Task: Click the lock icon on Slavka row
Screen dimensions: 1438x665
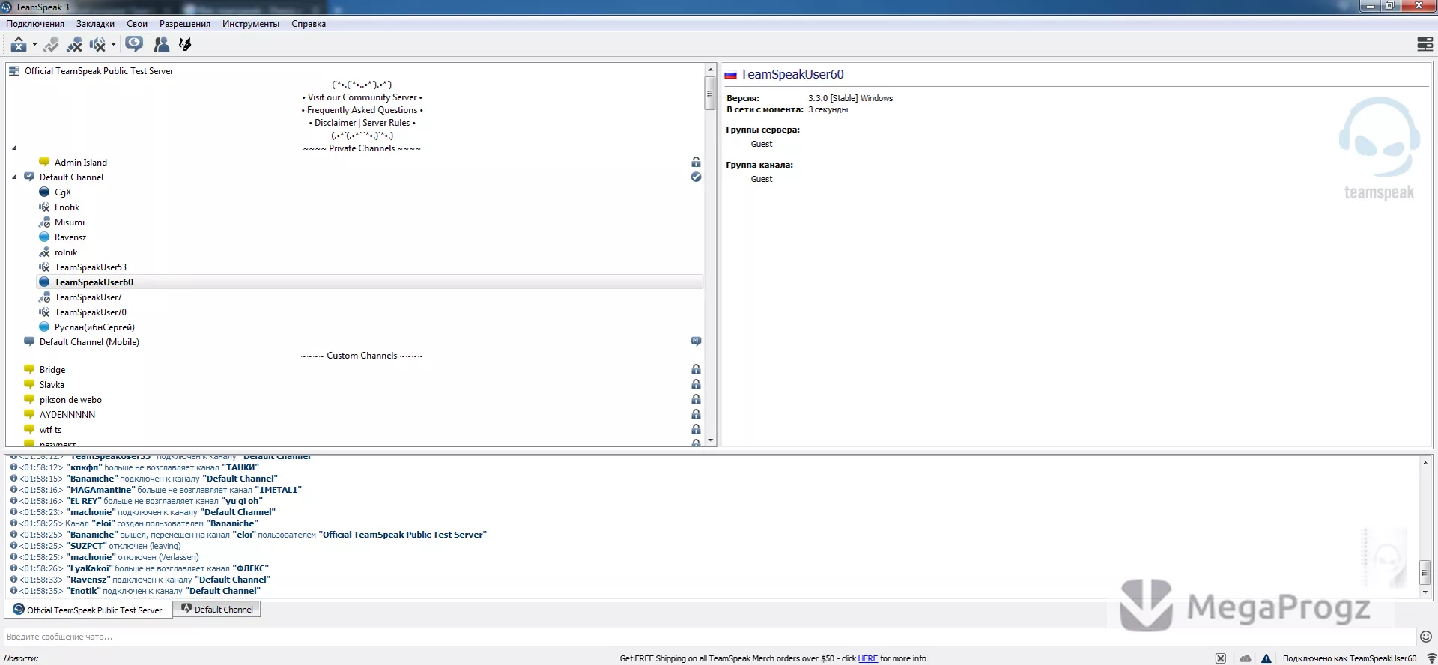Action: [696, 384]
